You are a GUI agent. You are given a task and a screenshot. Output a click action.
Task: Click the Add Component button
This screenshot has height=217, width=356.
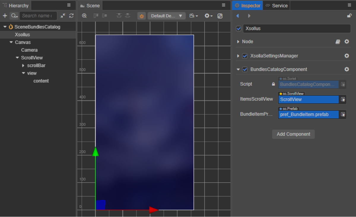293,134
